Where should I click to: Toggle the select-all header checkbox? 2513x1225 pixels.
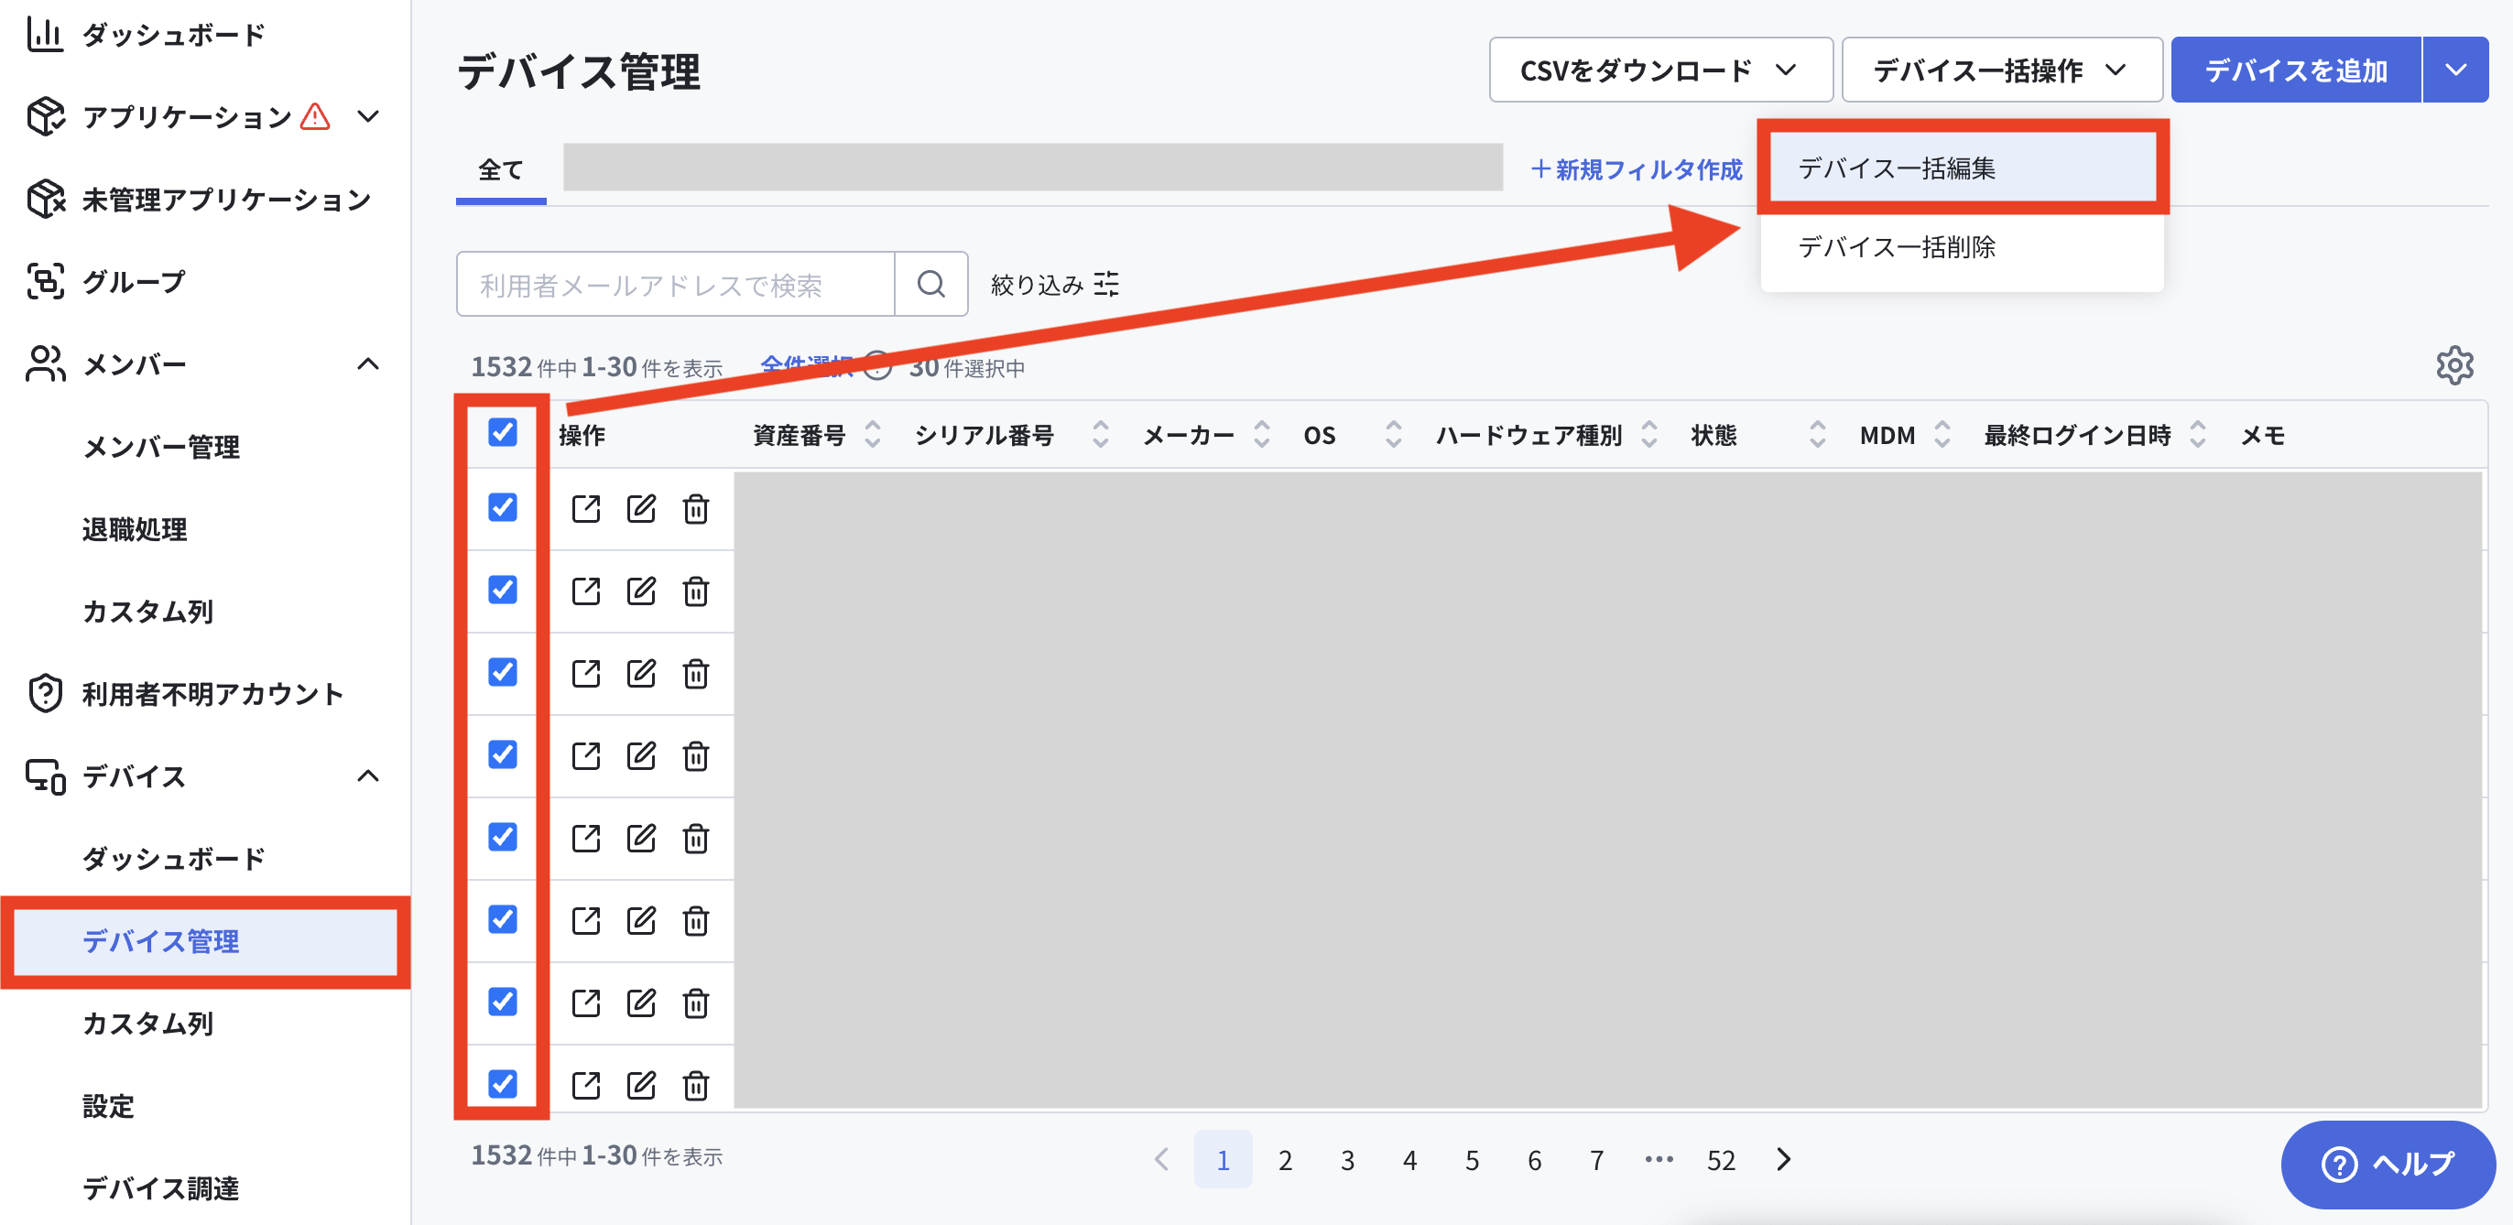[x=503, y=432]
